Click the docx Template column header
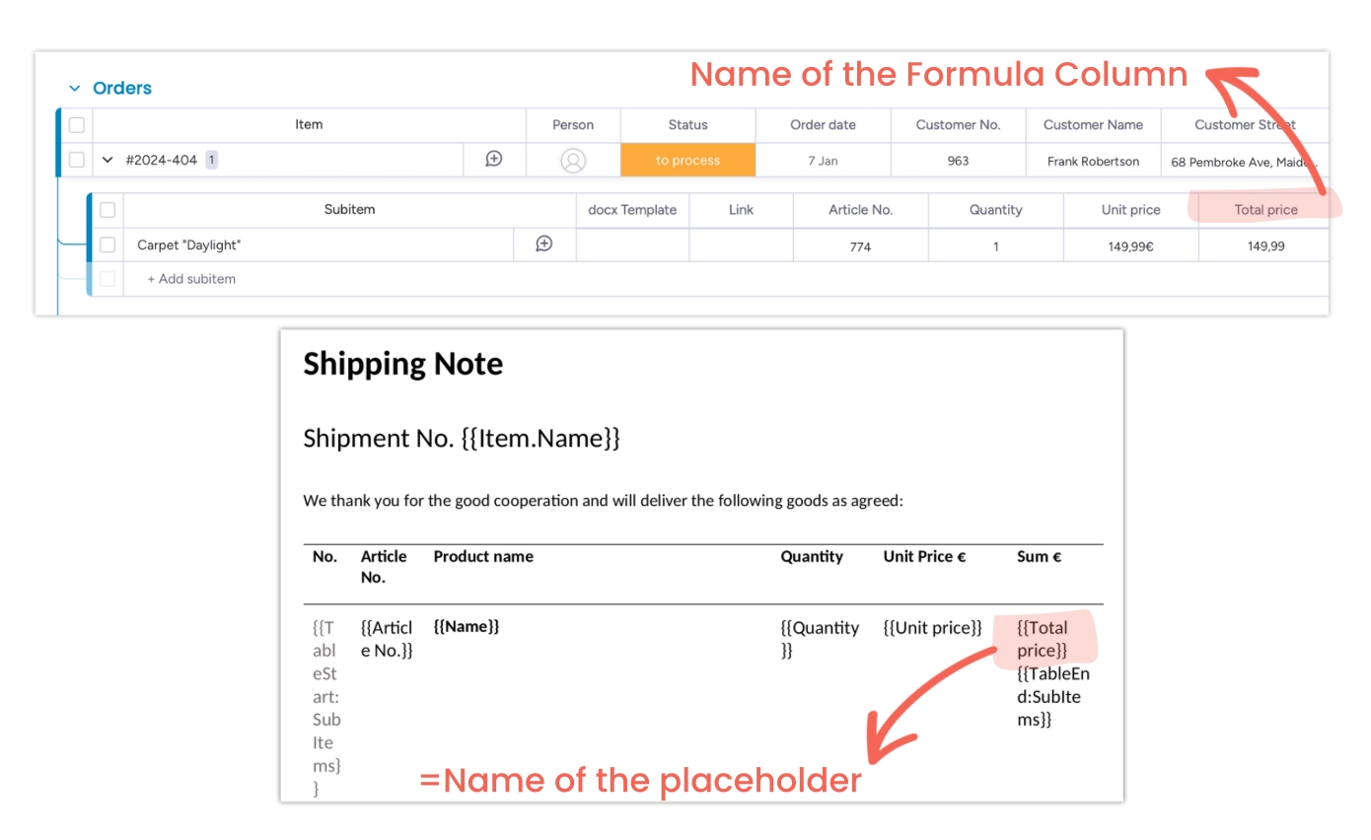Image resolution: width=1371 pixels, height=840 pixels. coord(632,210)
